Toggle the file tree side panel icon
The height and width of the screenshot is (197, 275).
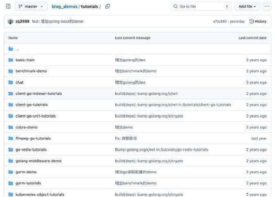click(8, 7)
